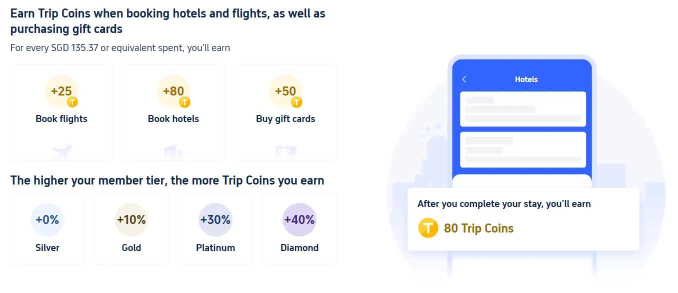This screenshot has height=293, width=678.
Task: Select the purple +40% Diamond color circle
Action: (299, 219)
